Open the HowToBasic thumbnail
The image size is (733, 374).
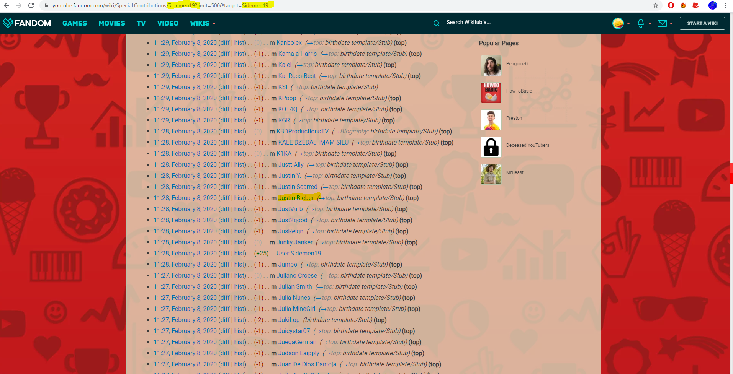pyautogui.click(x=491, y=93)
